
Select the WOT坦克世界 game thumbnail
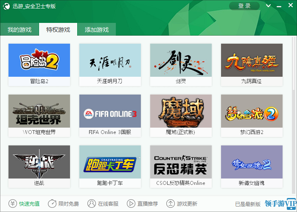click(x=39, y=111)
